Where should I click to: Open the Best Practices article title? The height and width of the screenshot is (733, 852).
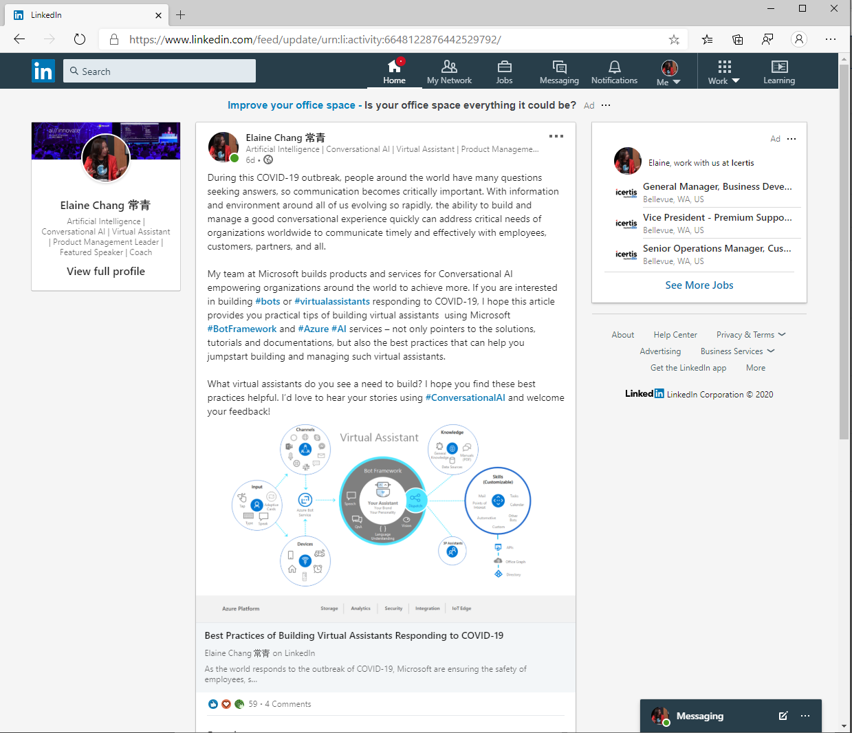tap(354, 635)
